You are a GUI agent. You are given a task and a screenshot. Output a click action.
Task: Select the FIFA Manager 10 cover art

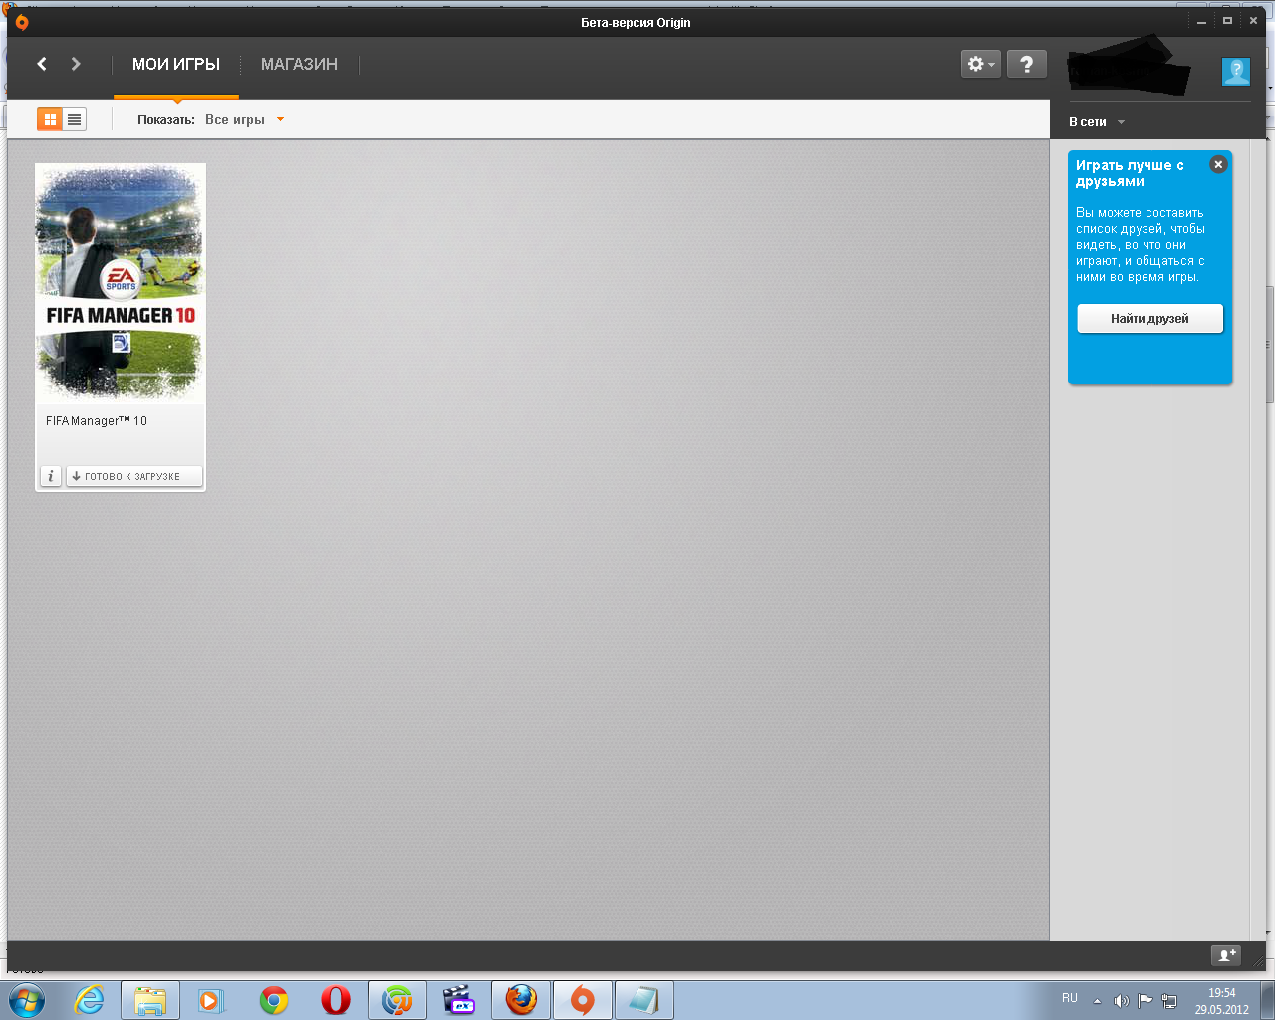coord(121,283)
